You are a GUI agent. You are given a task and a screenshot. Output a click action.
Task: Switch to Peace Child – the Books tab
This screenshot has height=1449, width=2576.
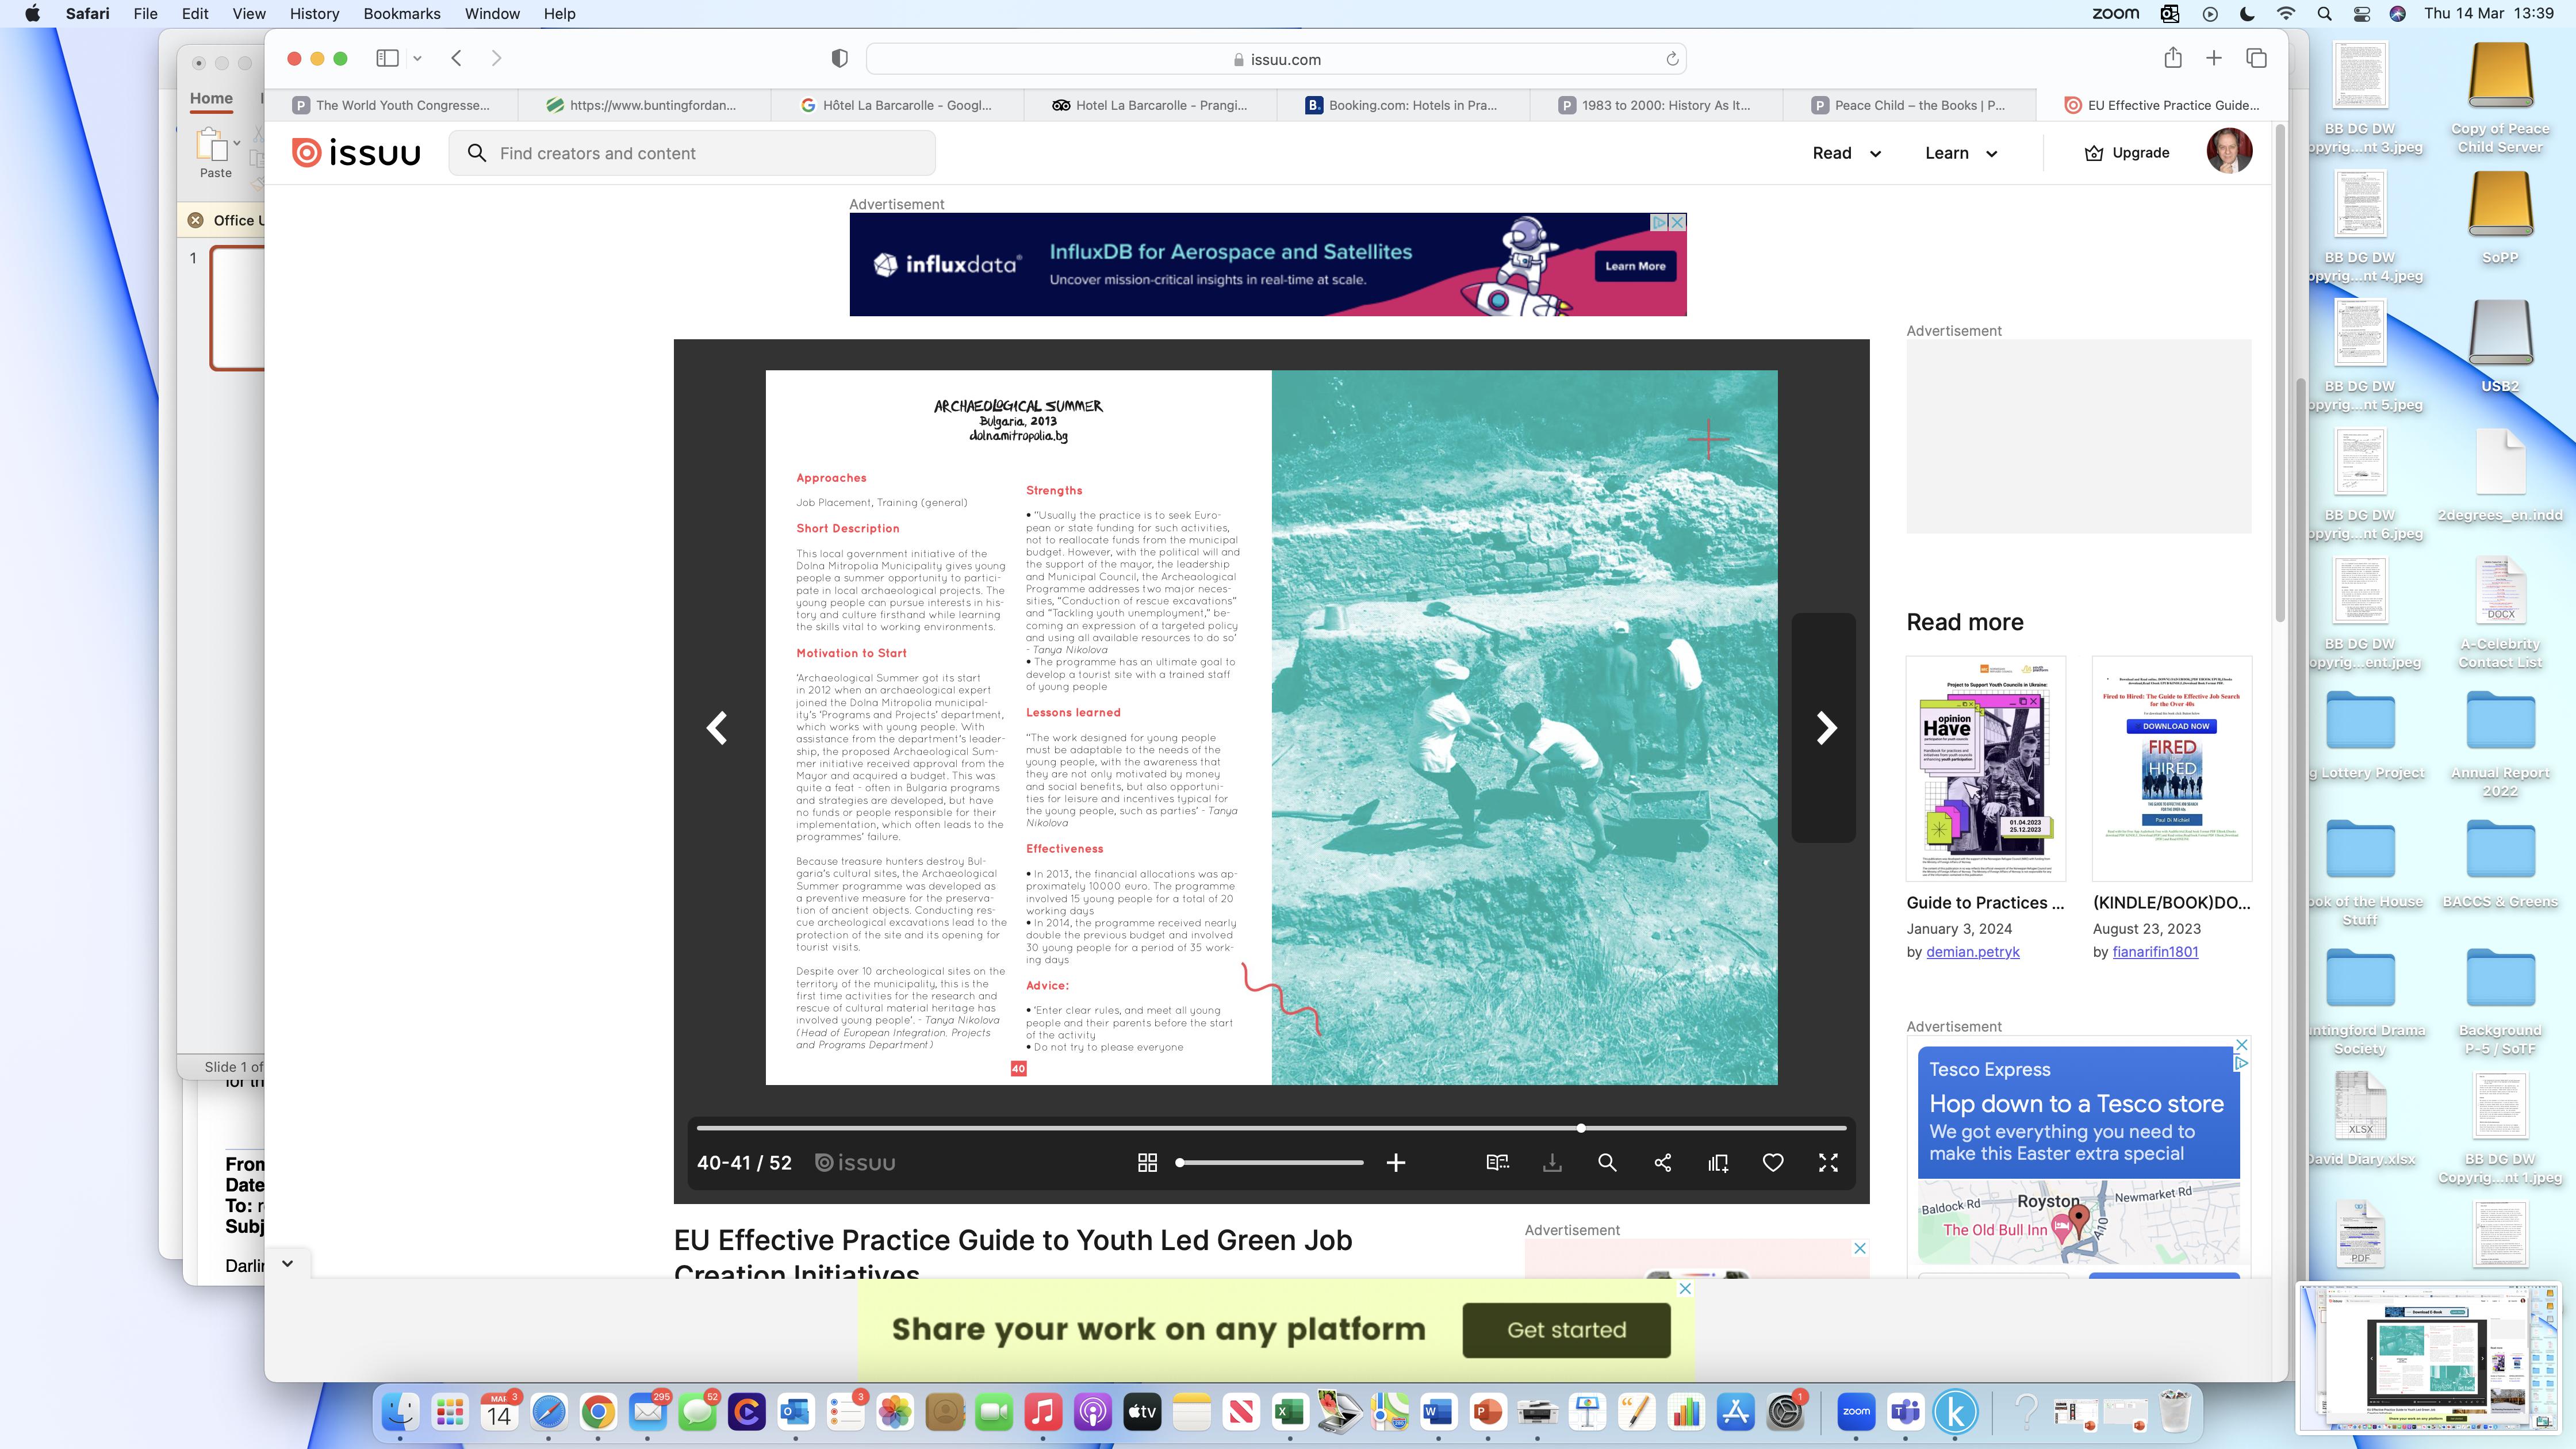(1908, 105)
